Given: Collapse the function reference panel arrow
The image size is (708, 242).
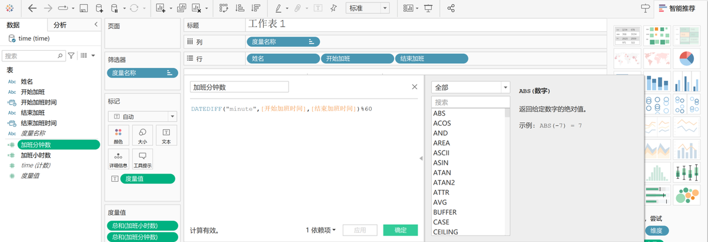Looking at the screenshot, I should click(421, 158).
